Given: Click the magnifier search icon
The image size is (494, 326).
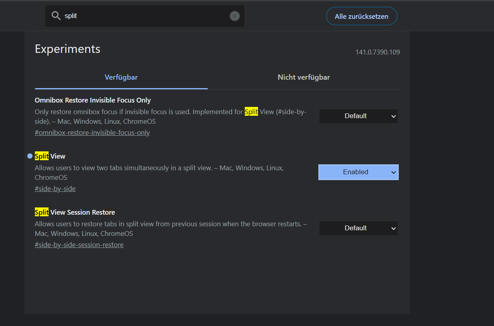Looking at the screenshot, I should (56, 16).
